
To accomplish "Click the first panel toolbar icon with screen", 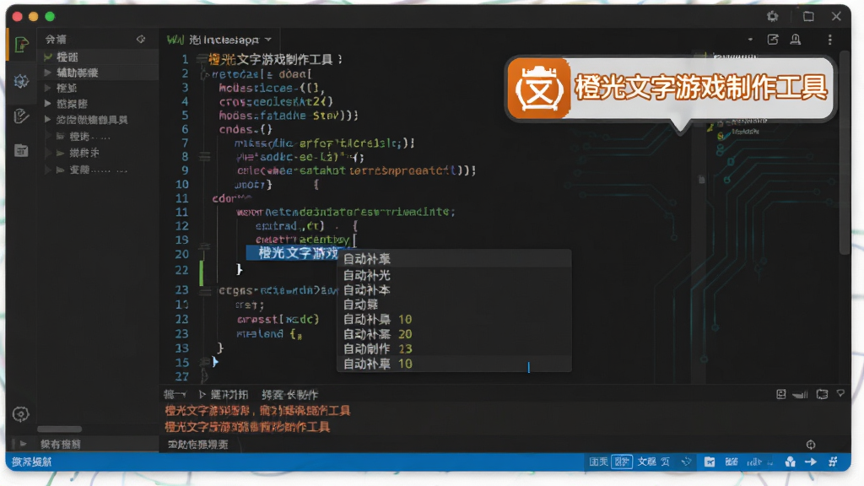I will point(780,394).
